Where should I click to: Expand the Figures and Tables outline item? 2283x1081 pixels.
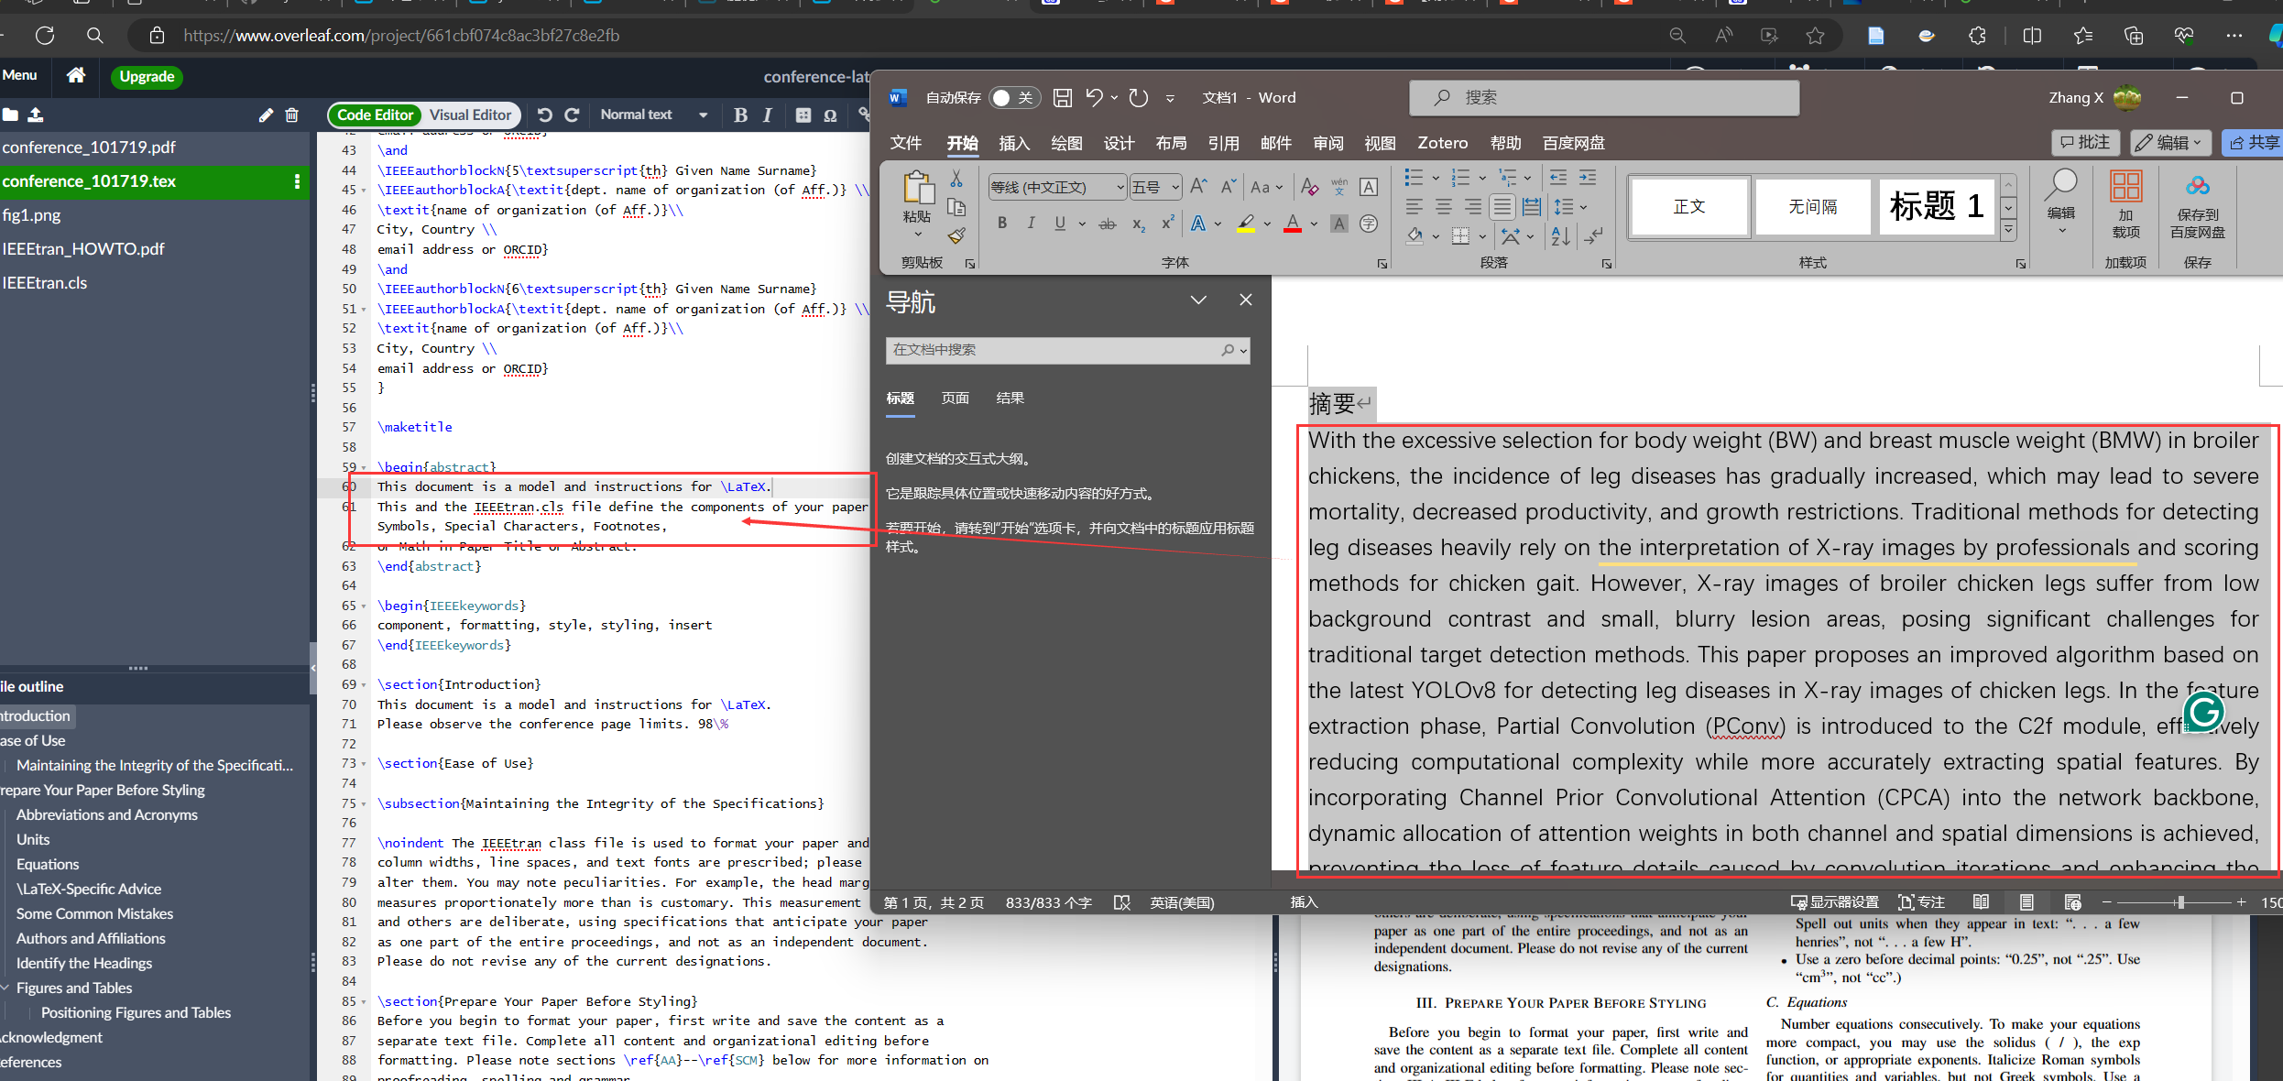coord(5,988)
